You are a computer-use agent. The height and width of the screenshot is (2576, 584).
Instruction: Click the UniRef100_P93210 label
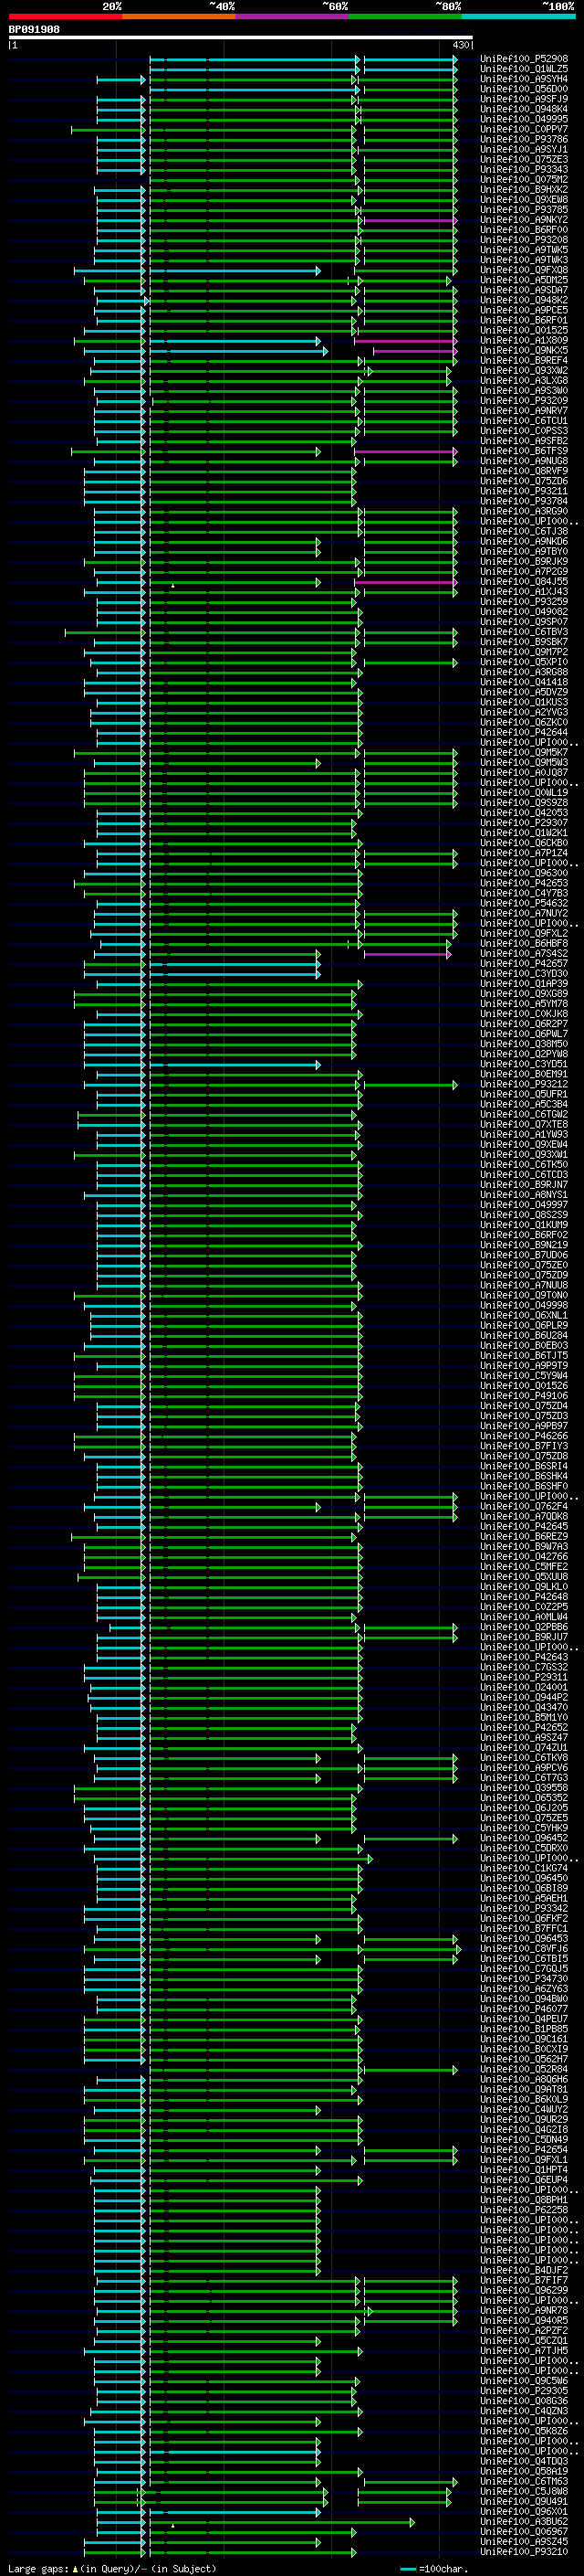pos(524,2551)
